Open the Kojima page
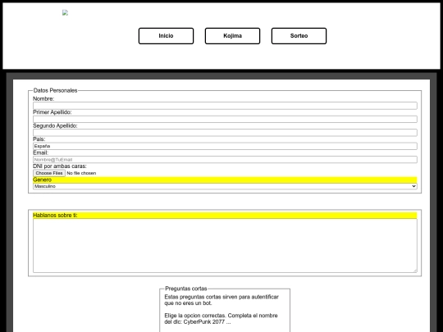Screen dimensions: 443x332 (x=232, y=36)
